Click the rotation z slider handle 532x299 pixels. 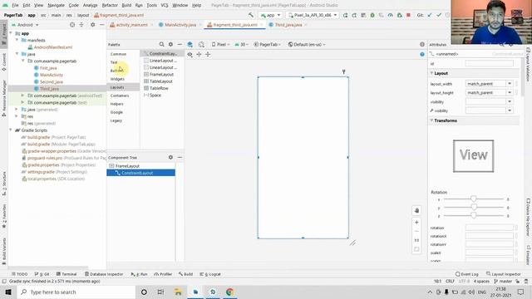[x=474, y=216]
